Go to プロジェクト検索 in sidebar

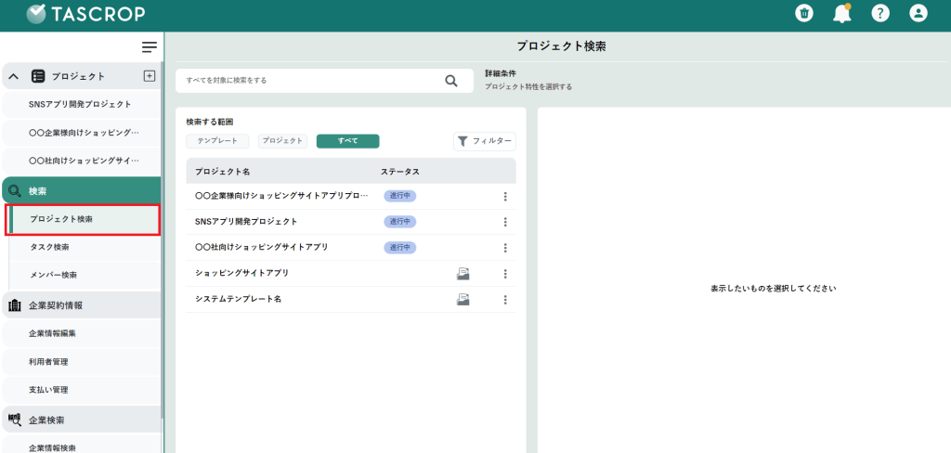coord(83,219)
